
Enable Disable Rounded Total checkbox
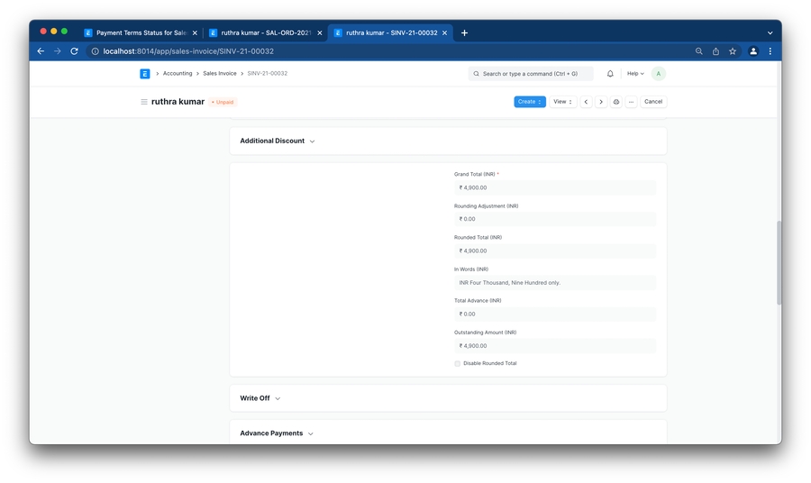tap(458, 364)
